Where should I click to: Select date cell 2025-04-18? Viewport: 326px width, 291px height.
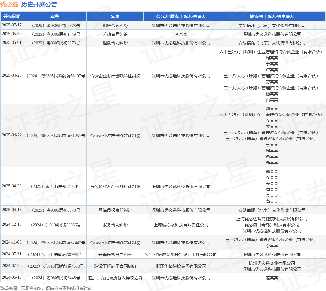(x=12, y=210)
